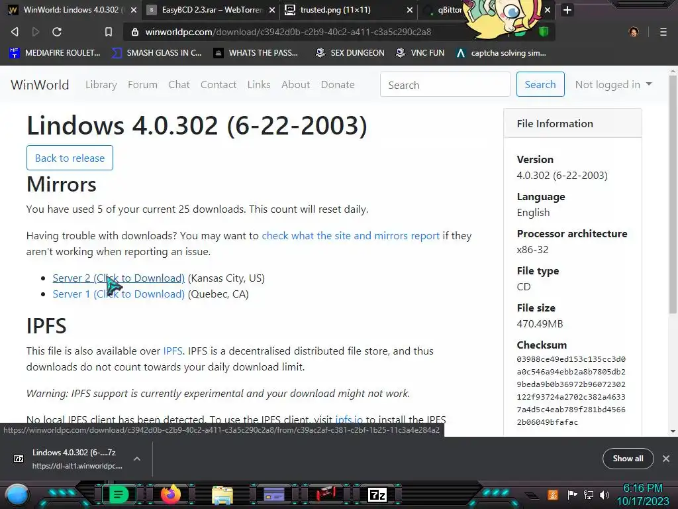Viewport: 678px width, 509px height.
Task: Open 7-Zip from the taskbar
Action: tap(377, 494)
